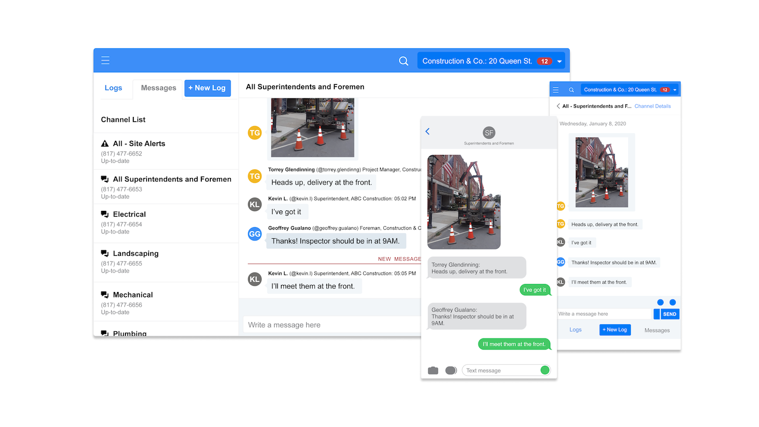Open search on the mobile panel header
The width and height of the screenshot is (759, 427).
[x=571, y=89]
